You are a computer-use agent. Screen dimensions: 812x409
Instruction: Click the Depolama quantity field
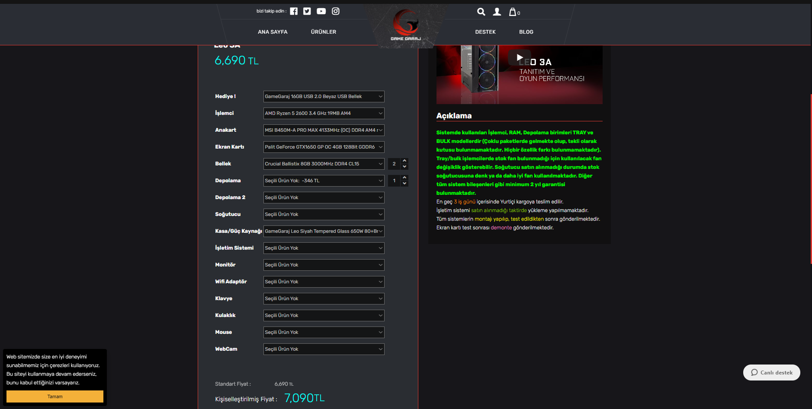(395, 181)
